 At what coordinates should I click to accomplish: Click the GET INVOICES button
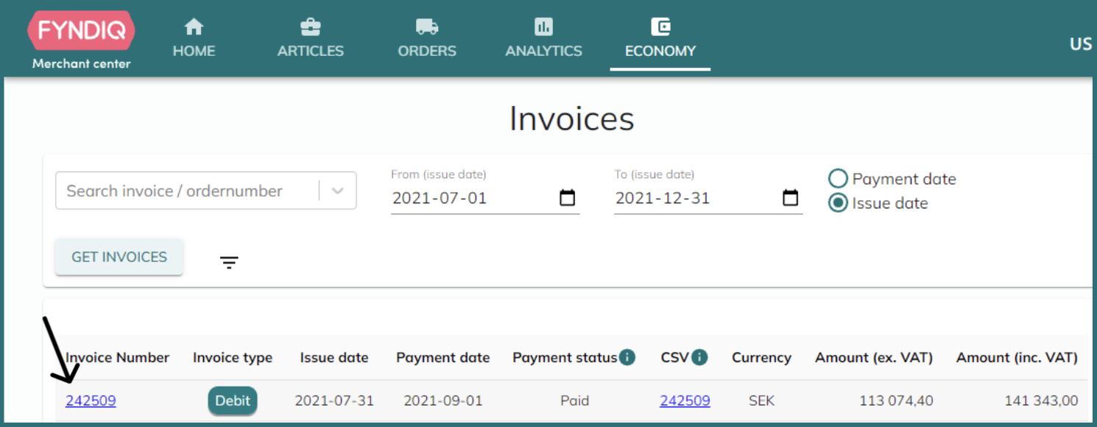coord(119,257)
